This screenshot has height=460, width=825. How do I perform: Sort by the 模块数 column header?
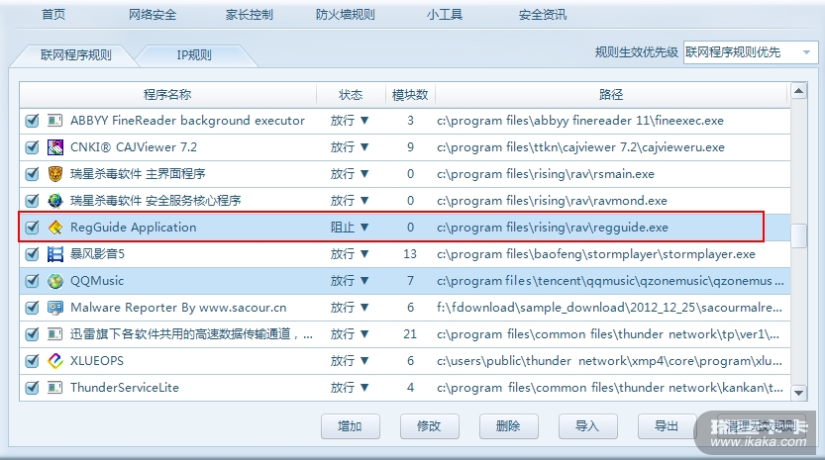[410, 95]
